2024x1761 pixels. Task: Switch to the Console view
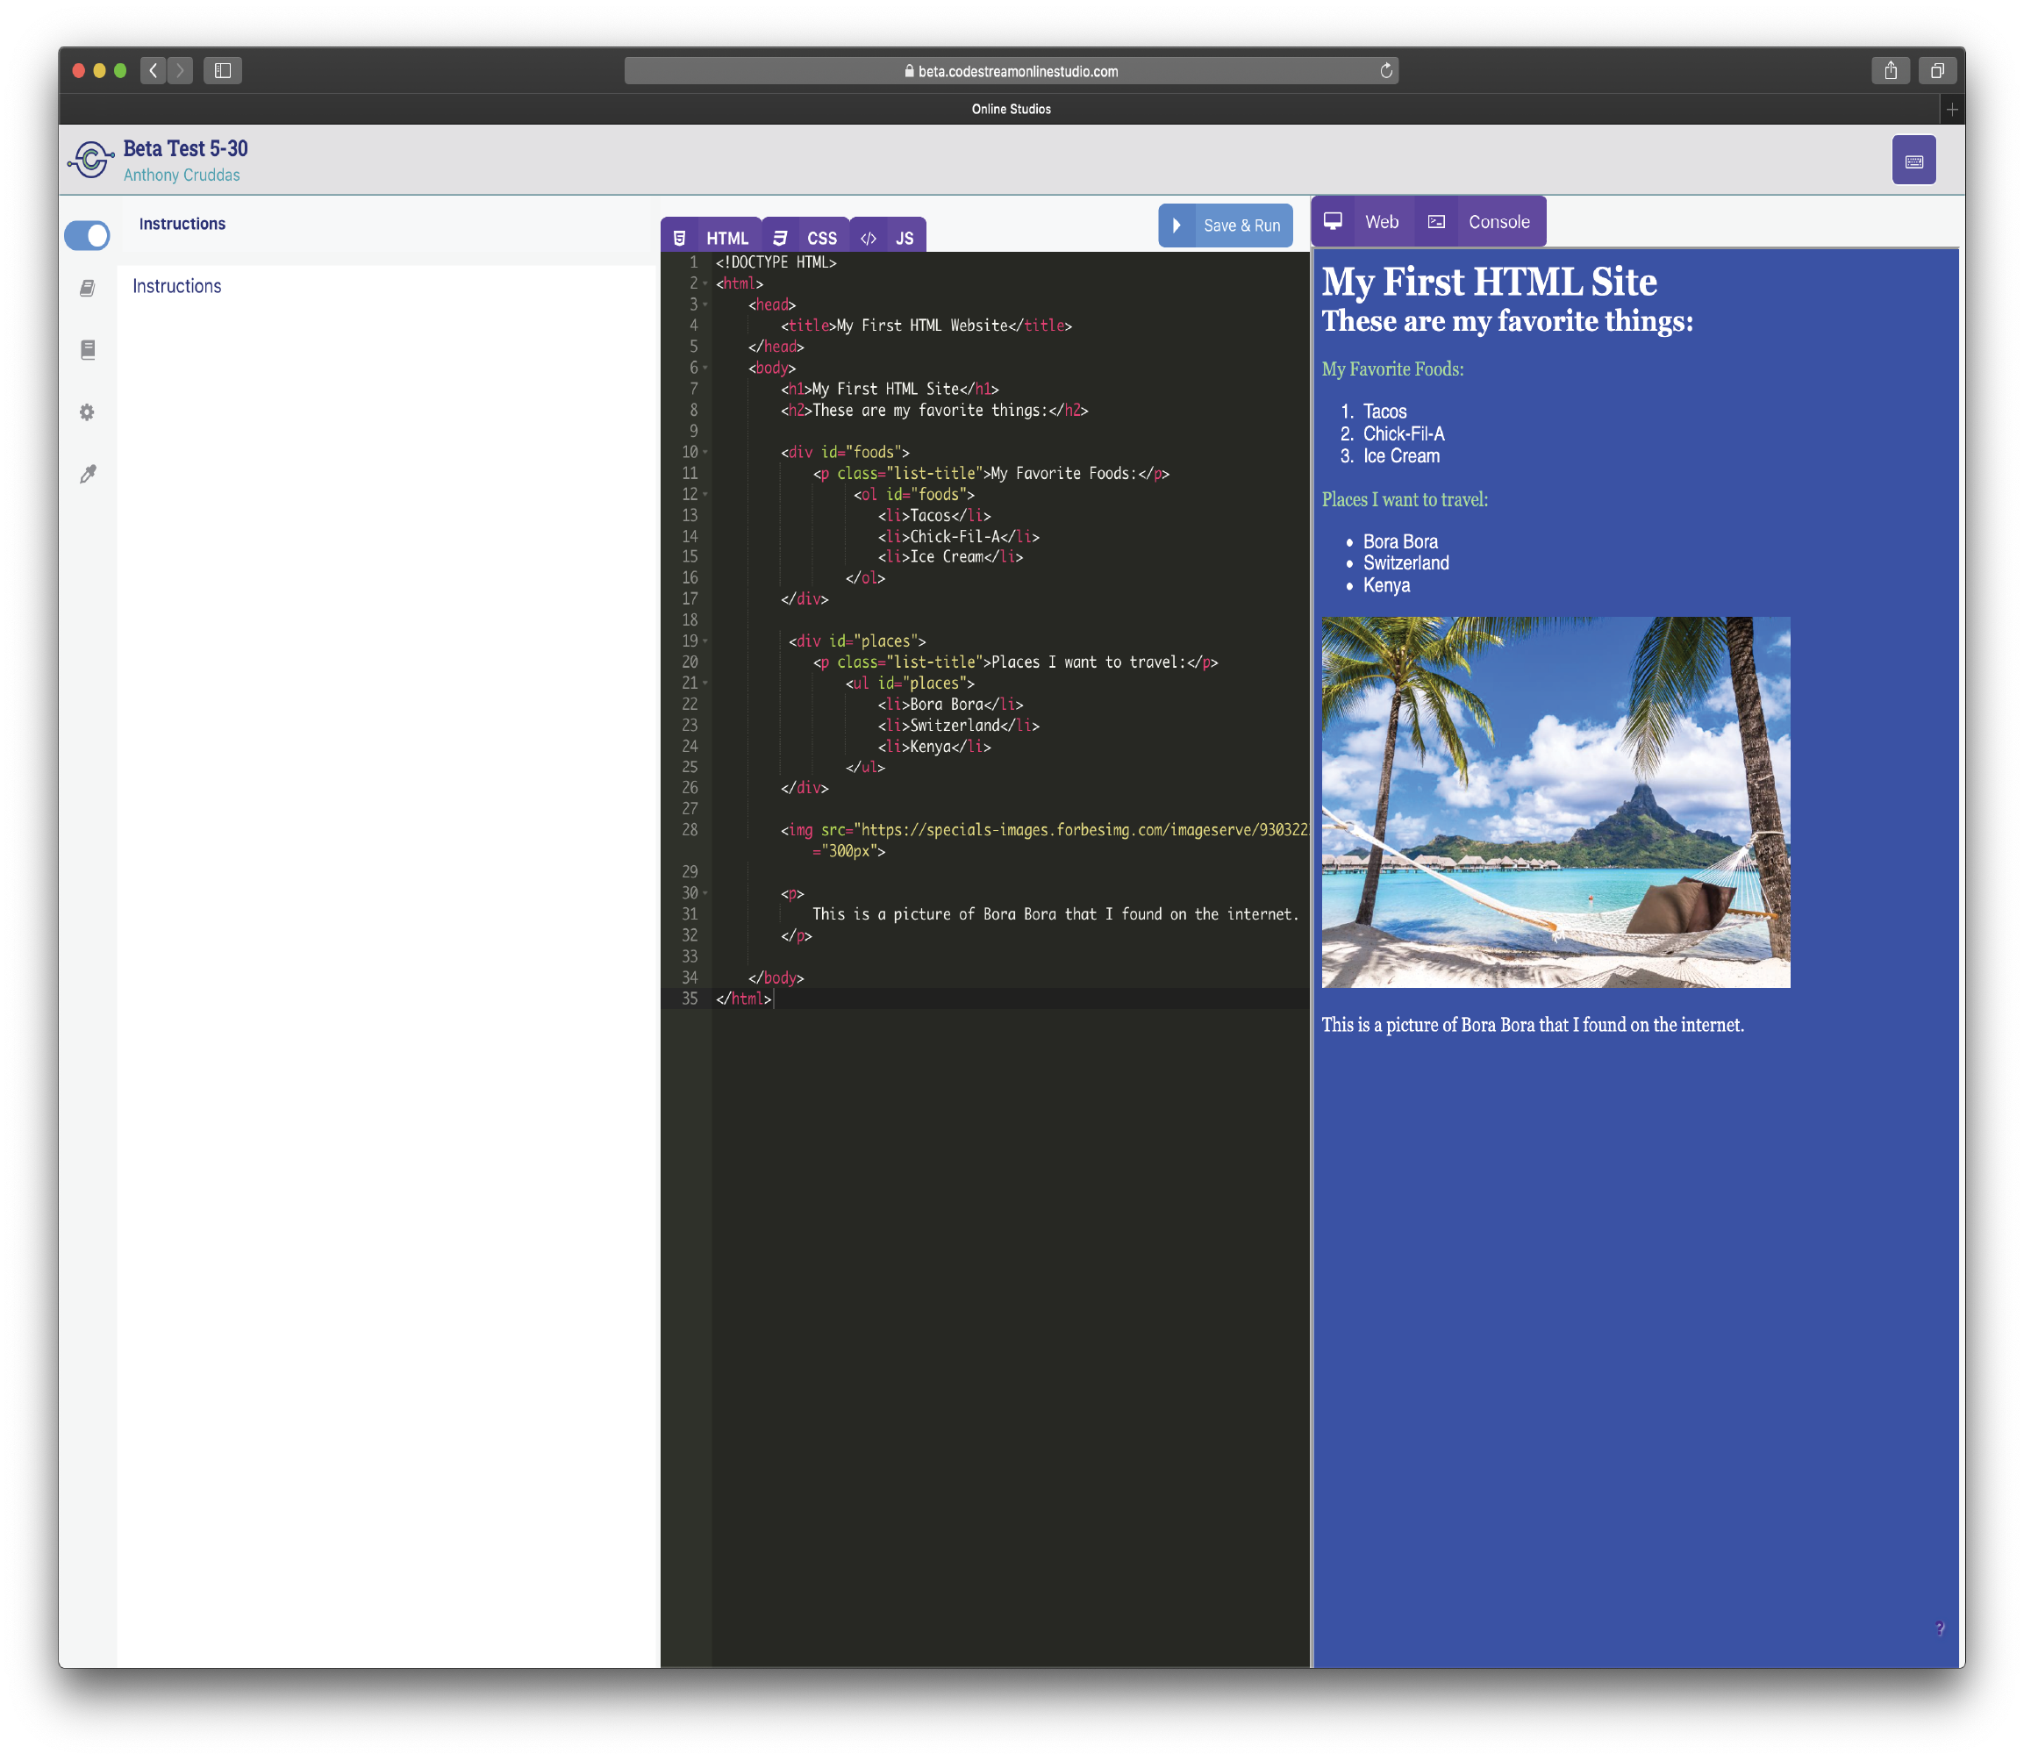(x=1498, y=221)
